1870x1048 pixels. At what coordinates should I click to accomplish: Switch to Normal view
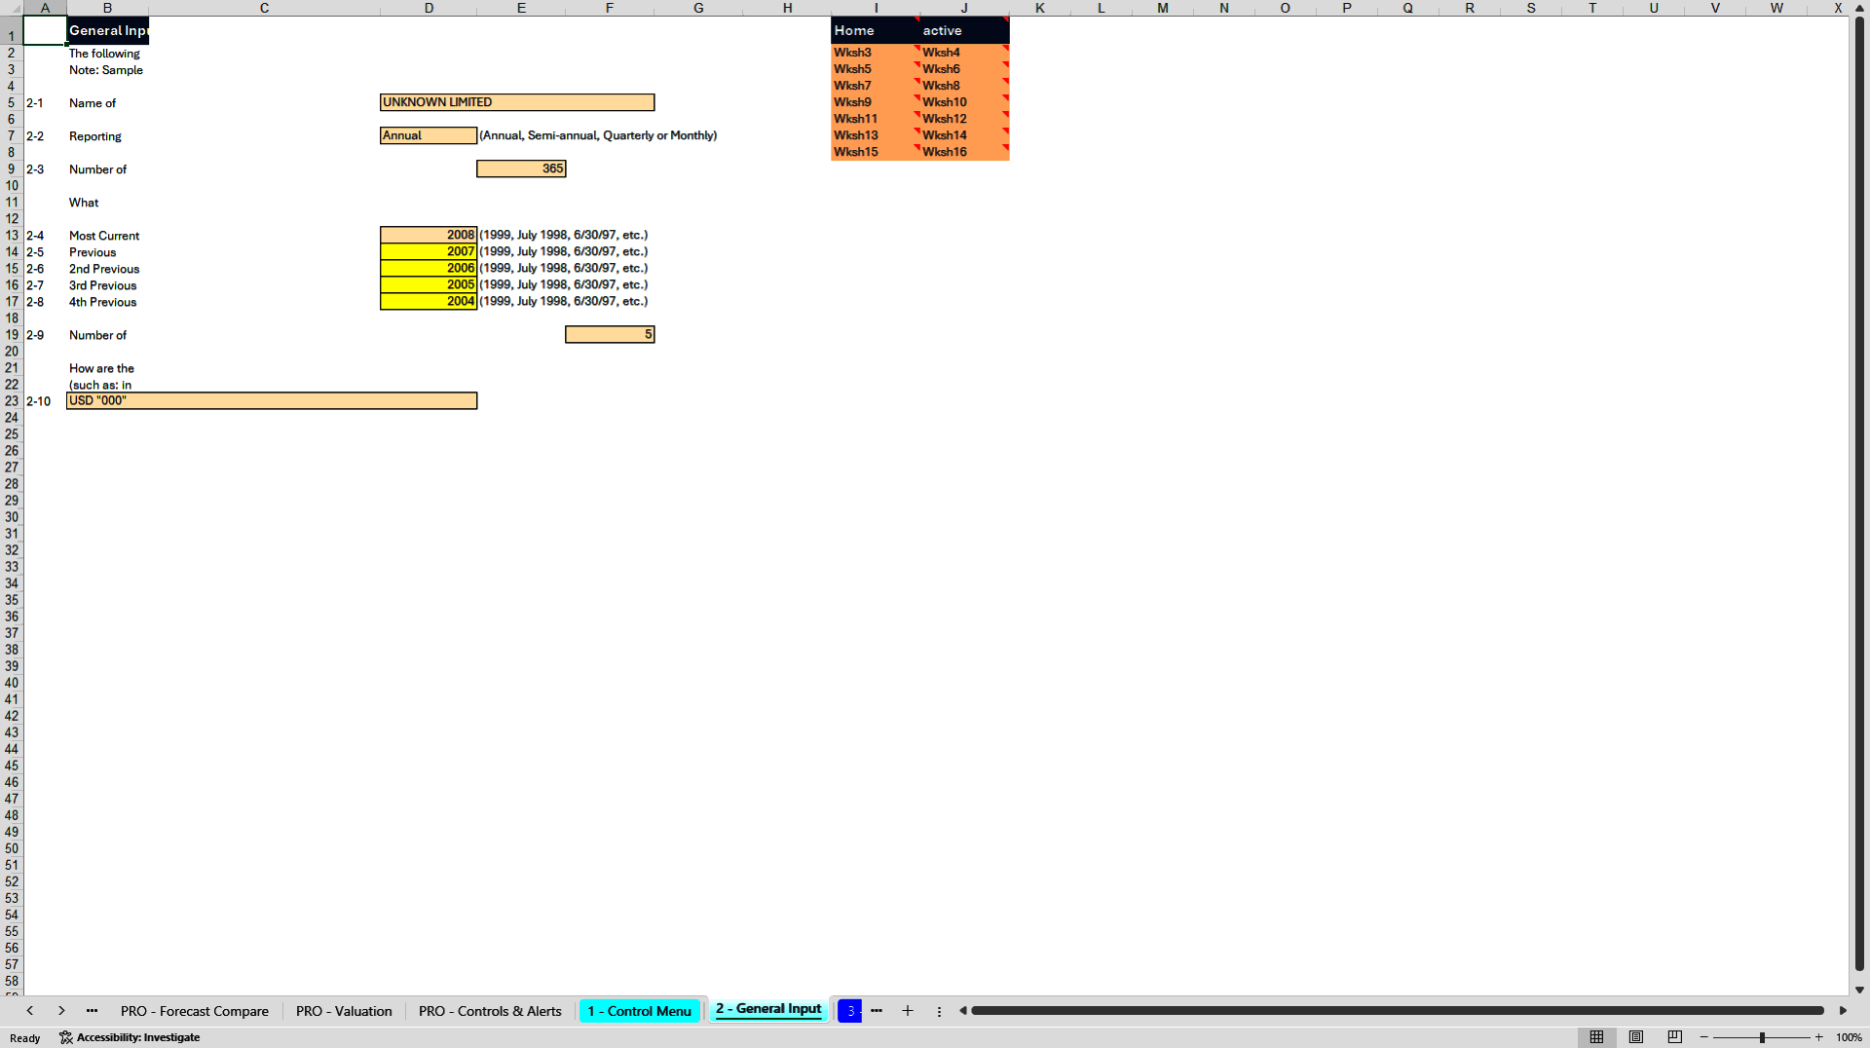[1596, 1037]
